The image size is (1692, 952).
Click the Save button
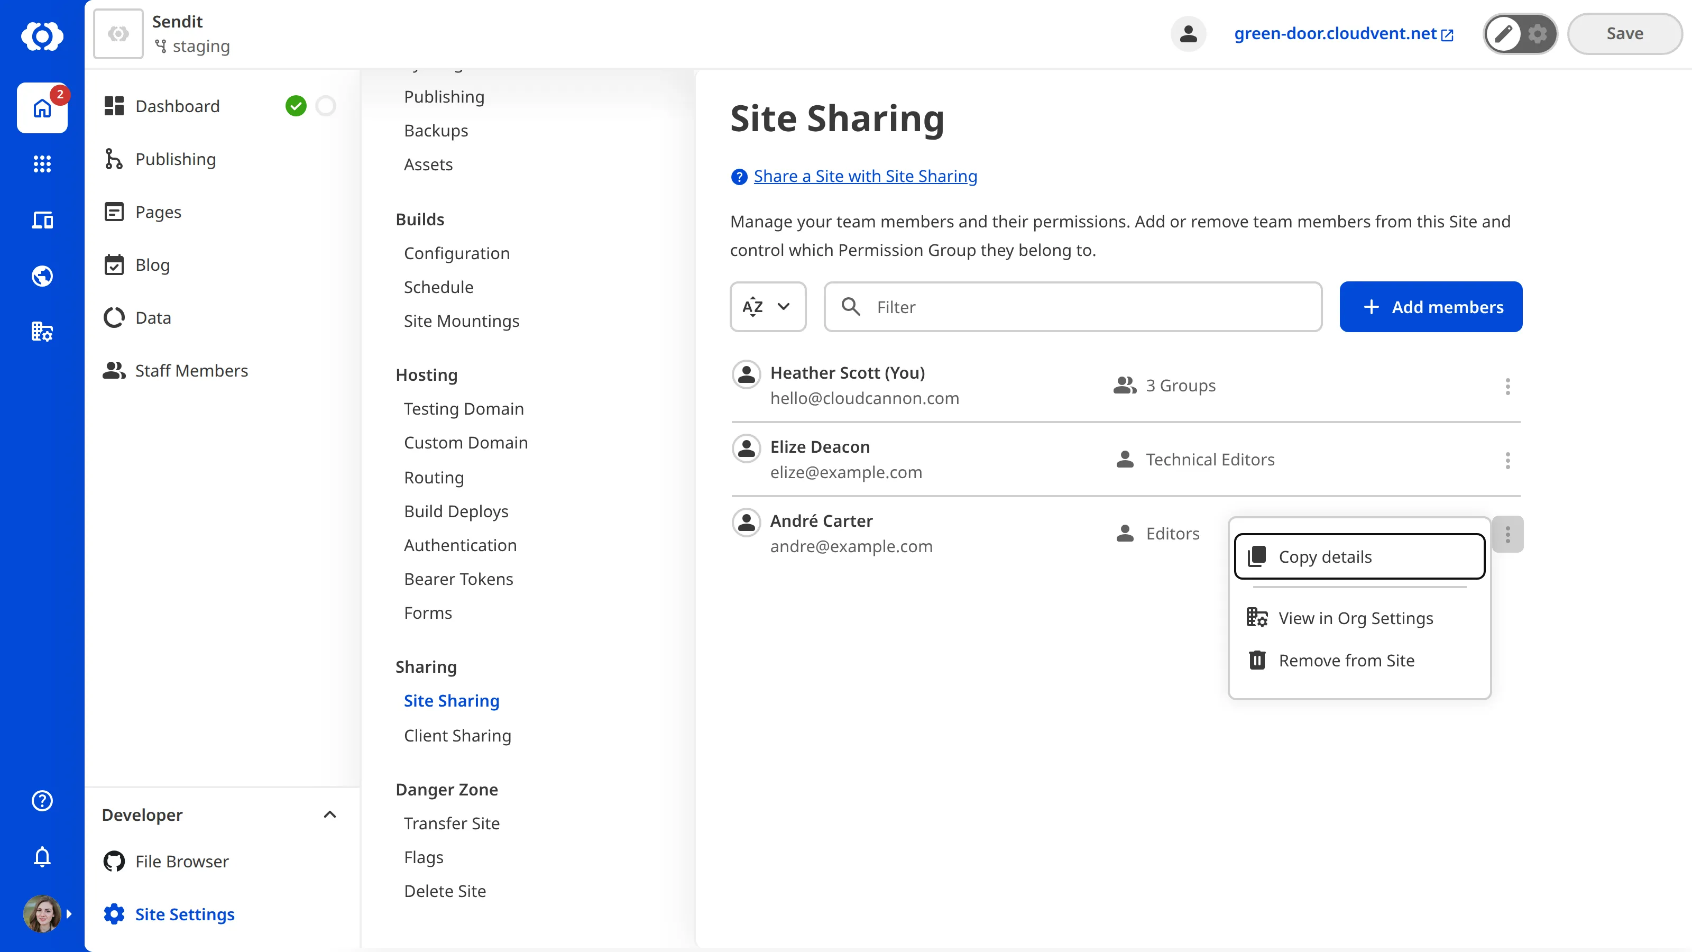click(1624, 33)
